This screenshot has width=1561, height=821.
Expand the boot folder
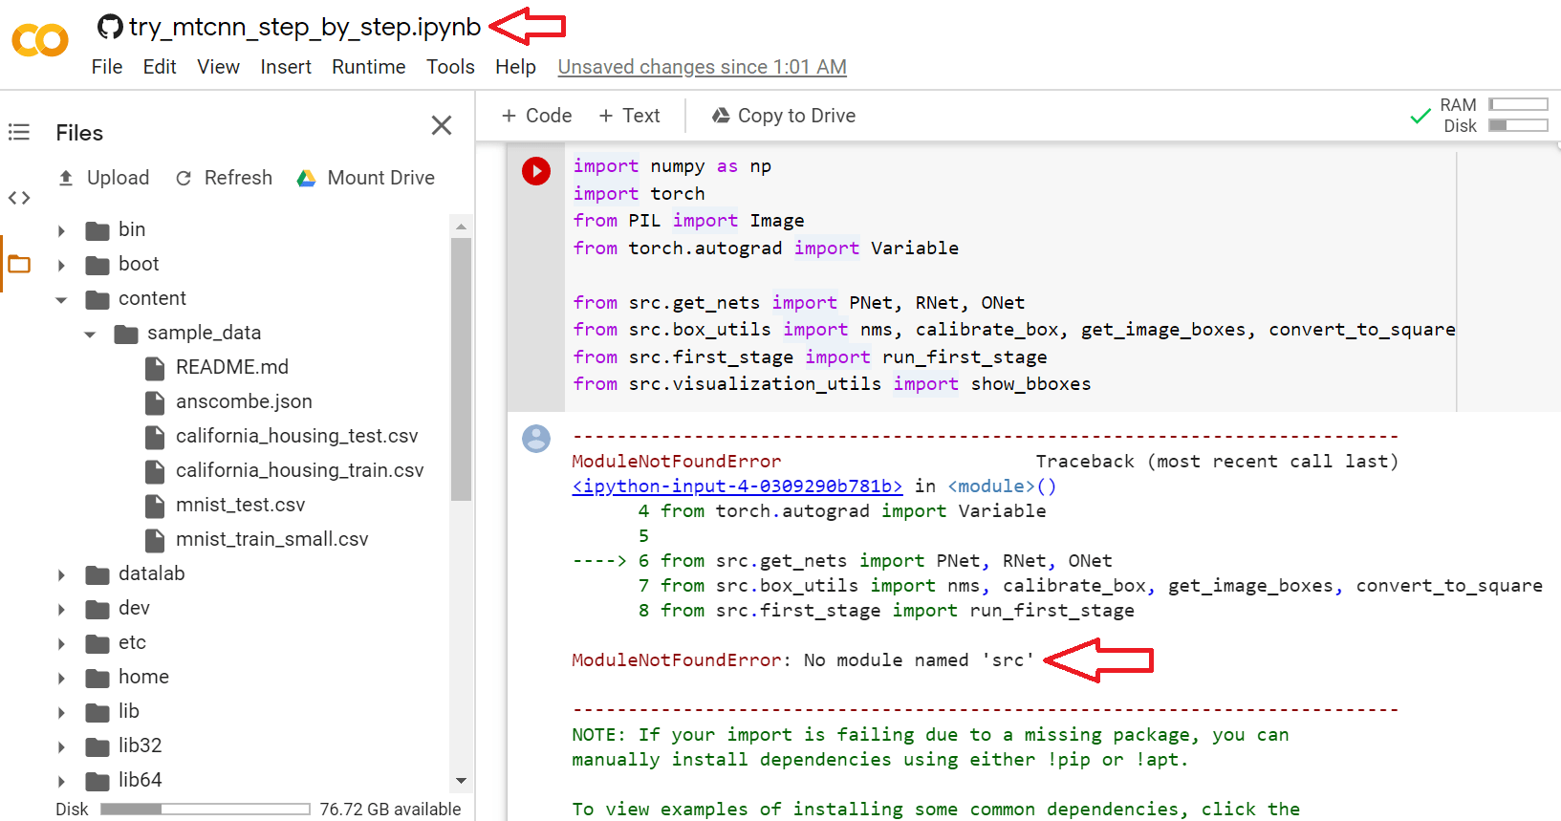click(x=61, y=265)
